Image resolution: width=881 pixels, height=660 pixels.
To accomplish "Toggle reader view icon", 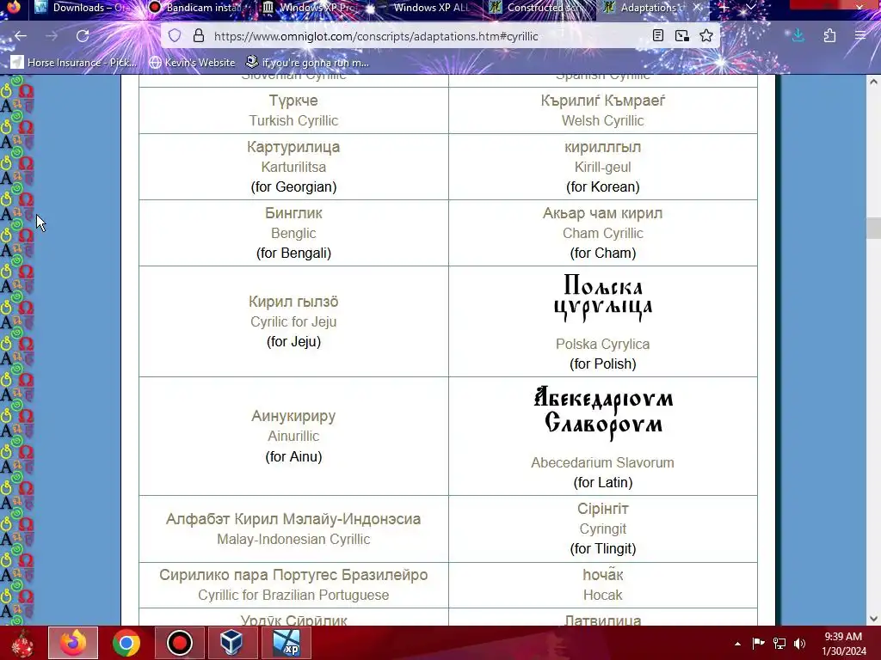I will [x=658, y=36].
